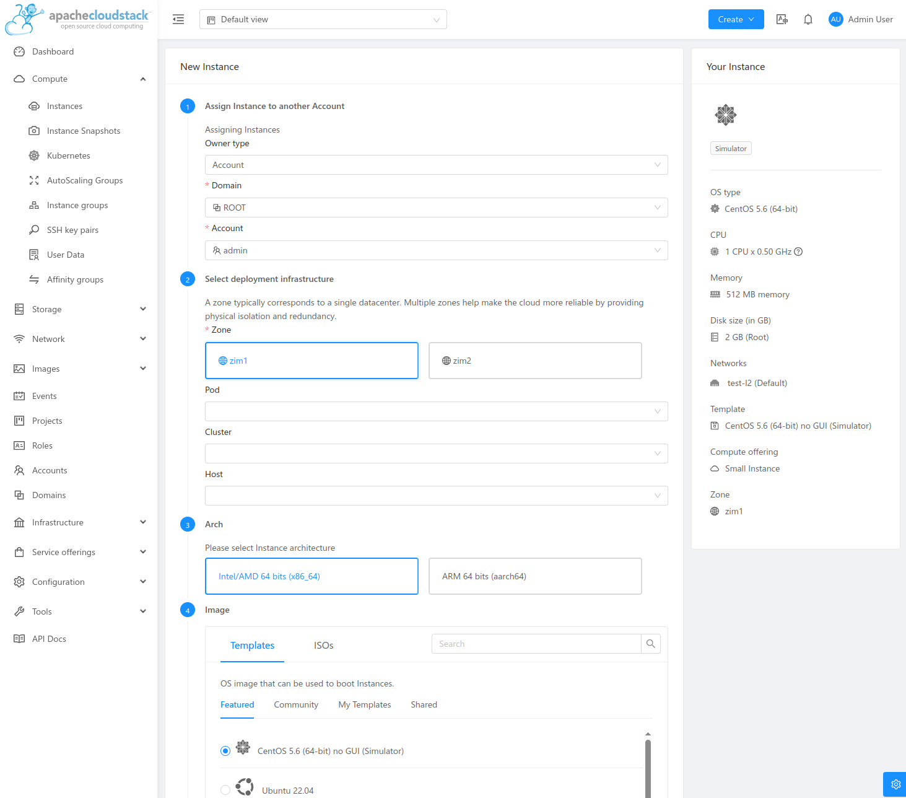The width and height of the screenshot is (906, 798).
Task: Switch to the ISOs tab
Action: pyautogui.click(x=323, y=646)
